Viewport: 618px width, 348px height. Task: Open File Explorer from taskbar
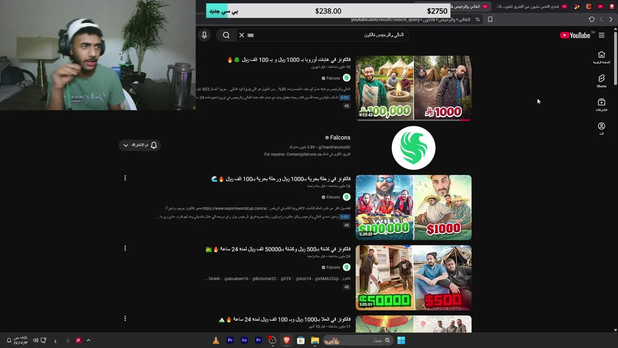point(315,340)
